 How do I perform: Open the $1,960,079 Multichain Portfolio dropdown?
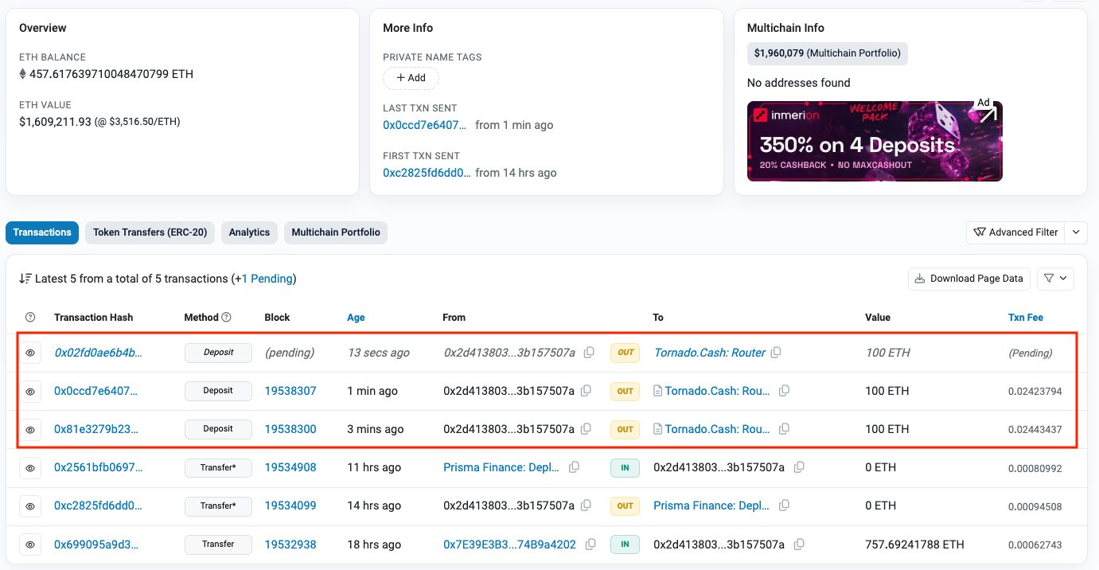[828, 53]
